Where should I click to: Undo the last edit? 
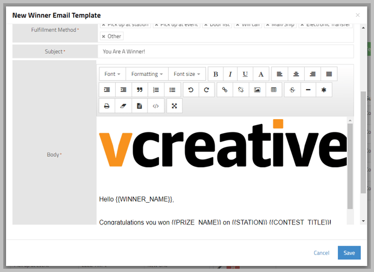point(191,90)
